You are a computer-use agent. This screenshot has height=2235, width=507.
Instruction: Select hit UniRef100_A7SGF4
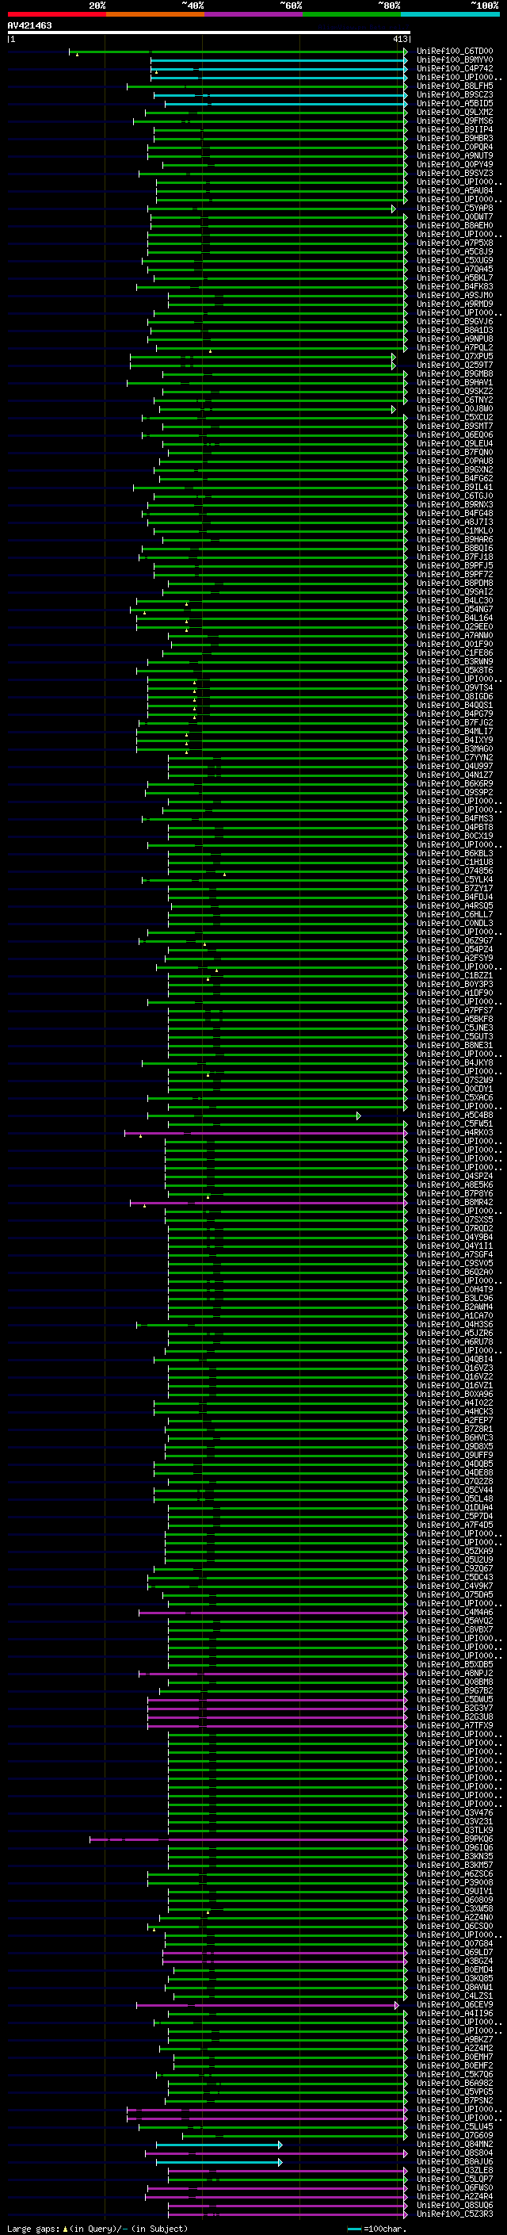(x=454, y=1254)
